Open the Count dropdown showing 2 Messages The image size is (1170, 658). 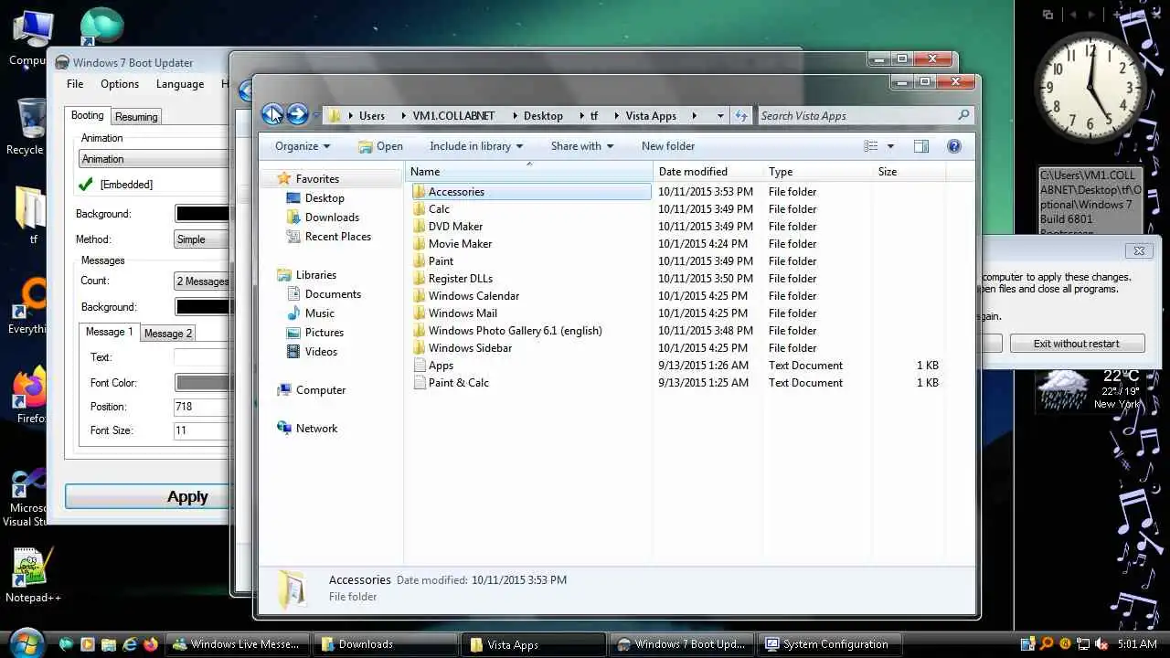pos(202,281)
